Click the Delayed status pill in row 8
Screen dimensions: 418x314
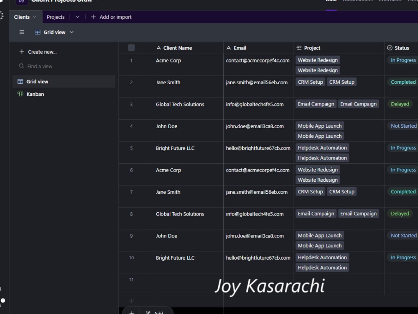click(x=400, y=214)
